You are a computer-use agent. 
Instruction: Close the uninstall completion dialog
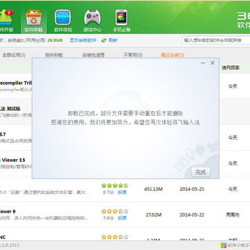tap(212, 63)
